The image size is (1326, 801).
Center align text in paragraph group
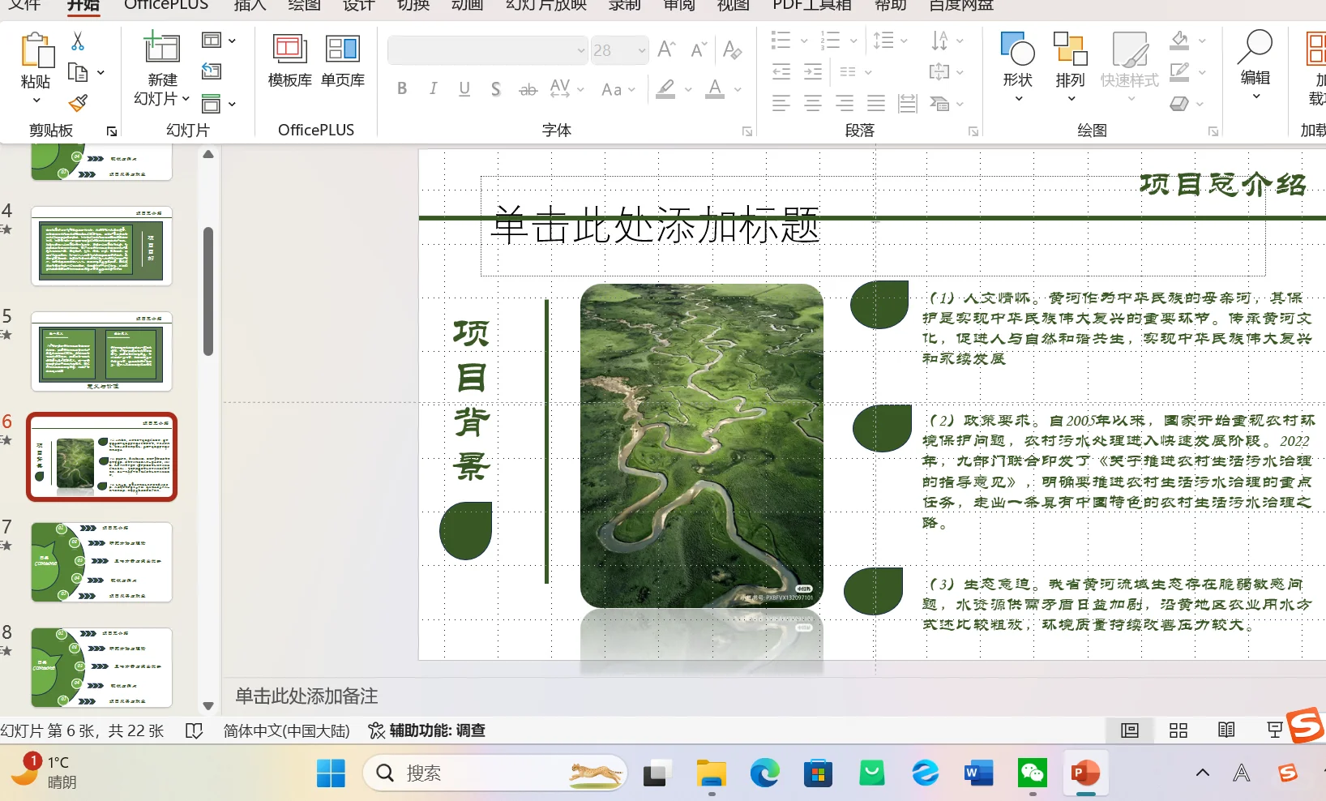813,103
